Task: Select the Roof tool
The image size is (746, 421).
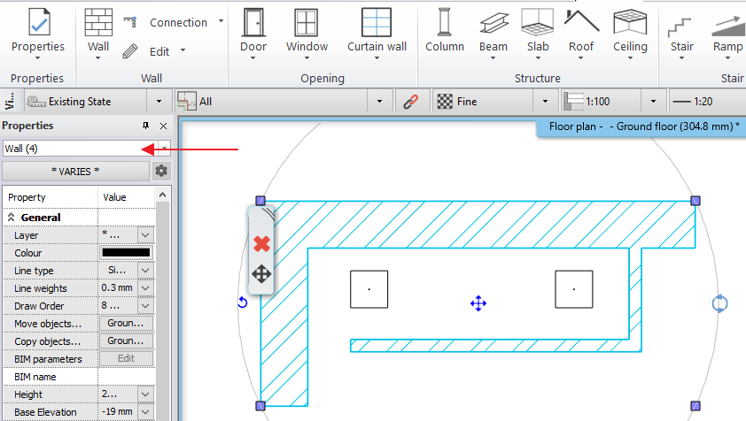Action: 581,34
